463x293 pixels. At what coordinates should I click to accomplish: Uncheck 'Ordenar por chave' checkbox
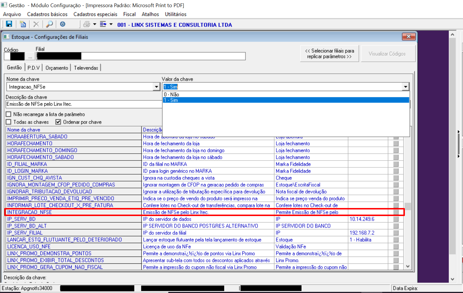click(58, 122)
